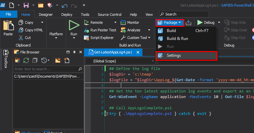Screen dimensions: 254x133
Task: Open the Save dropdown arrow
Action: pos(33,5)
